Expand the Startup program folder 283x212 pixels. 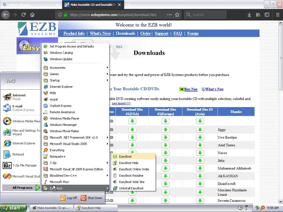click(76, 80)
